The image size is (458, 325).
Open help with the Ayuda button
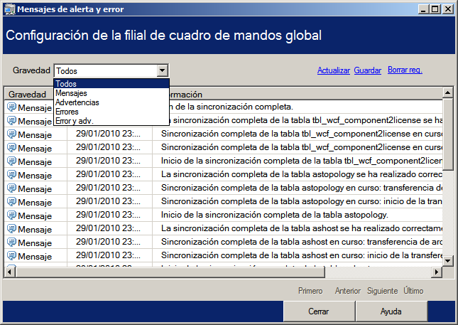pyautogui.click(x=391, y=311)
